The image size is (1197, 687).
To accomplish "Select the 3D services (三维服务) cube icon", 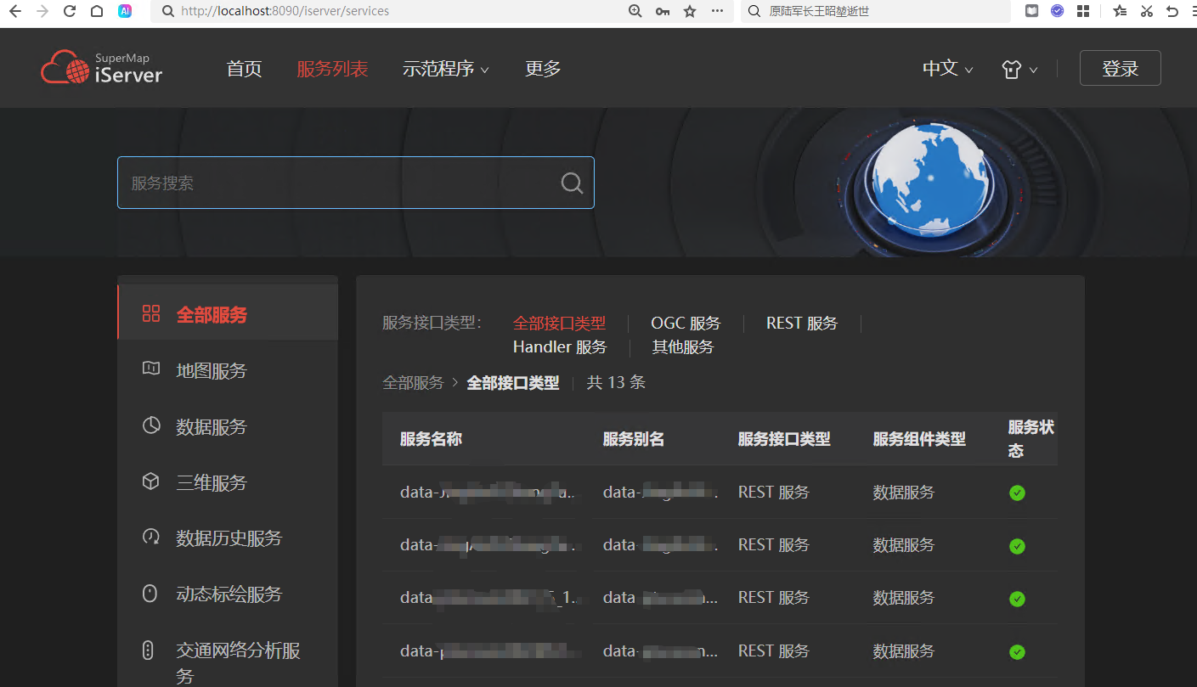I will (x=150, y=481).
